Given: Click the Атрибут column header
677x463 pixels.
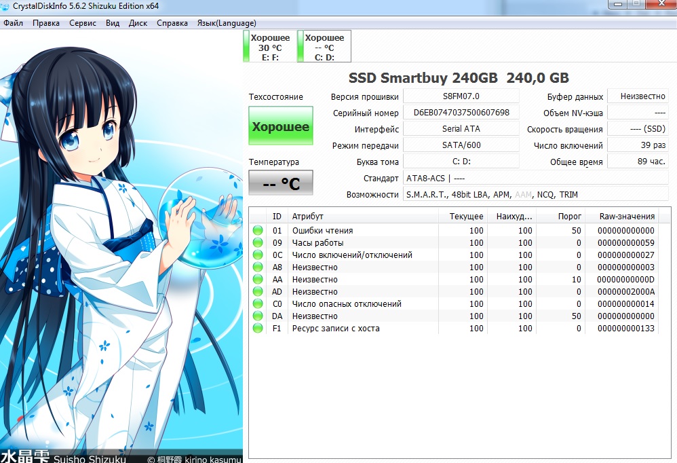Looking at the screenshot, I should tap(363, 216).
